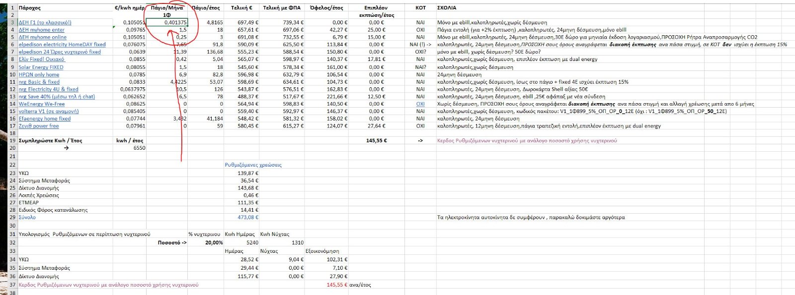
Task: Select the electric cars note ηλεκτροκίνητα αυτοκίνητα
Action: [531, 218]
